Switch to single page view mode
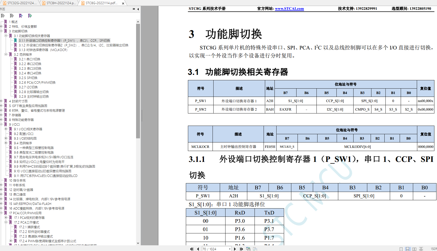This screenshot has height=251, width=437. (x=401, y=249)
